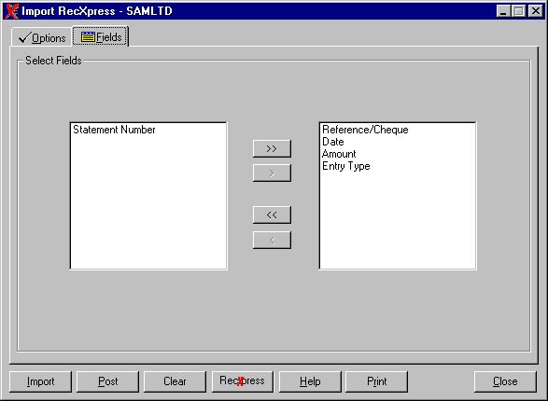This screenshot has height=401, width=548.
Task: Select Reference/Cheque in the right list
Action: (365, 130)
